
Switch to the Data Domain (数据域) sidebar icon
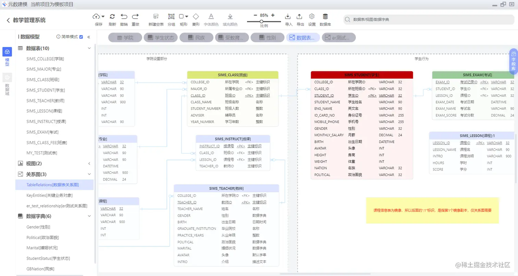click(x=7, y=78)
